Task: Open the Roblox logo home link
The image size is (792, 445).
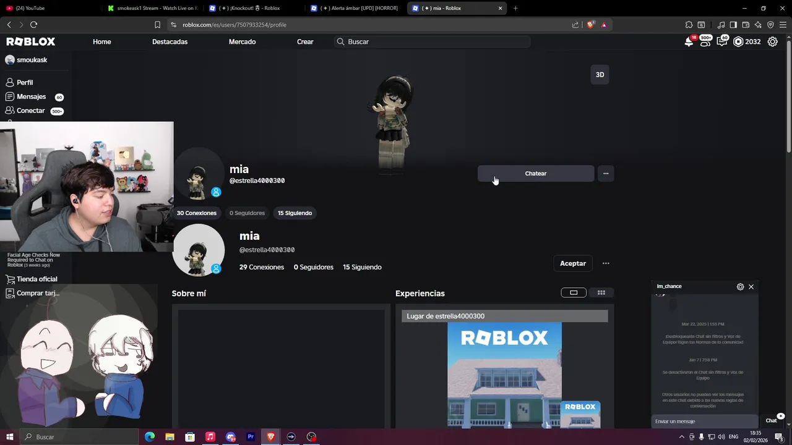Action: point(30,41)
